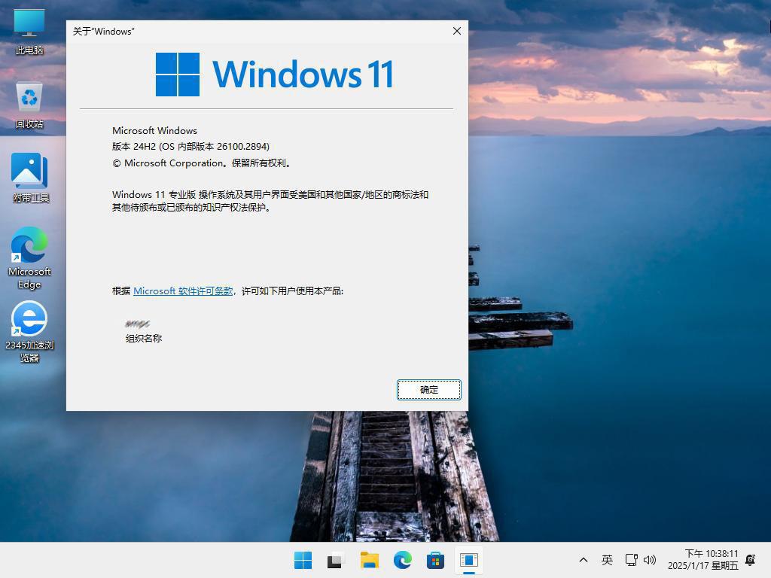Click the Windows 11 专业版 paragraph text
This screenshot has height=578, width=771.
coord(270,201)
